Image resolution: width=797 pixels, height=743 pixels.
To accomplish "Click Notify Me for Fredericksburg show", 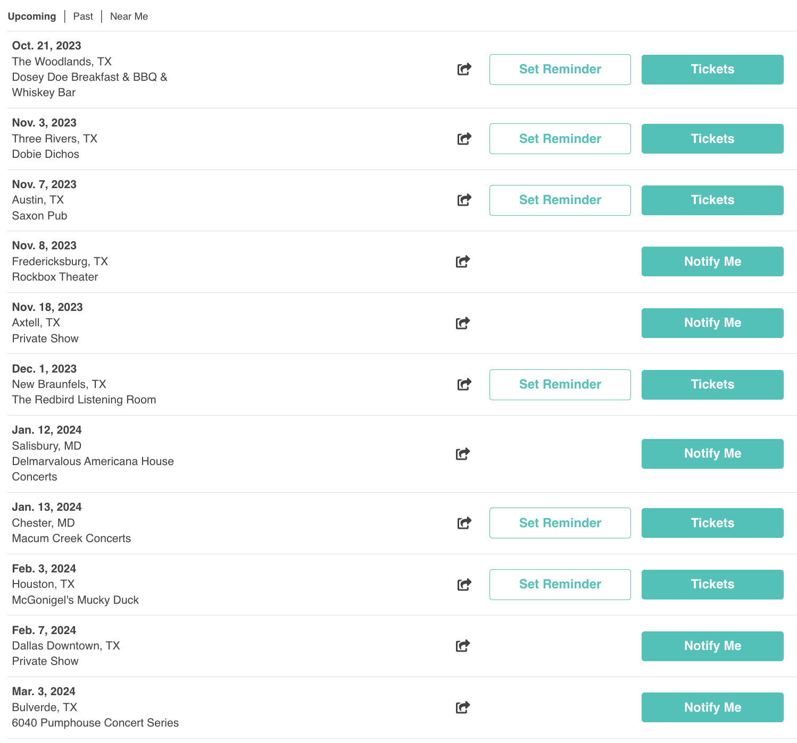I will point(712,261).
